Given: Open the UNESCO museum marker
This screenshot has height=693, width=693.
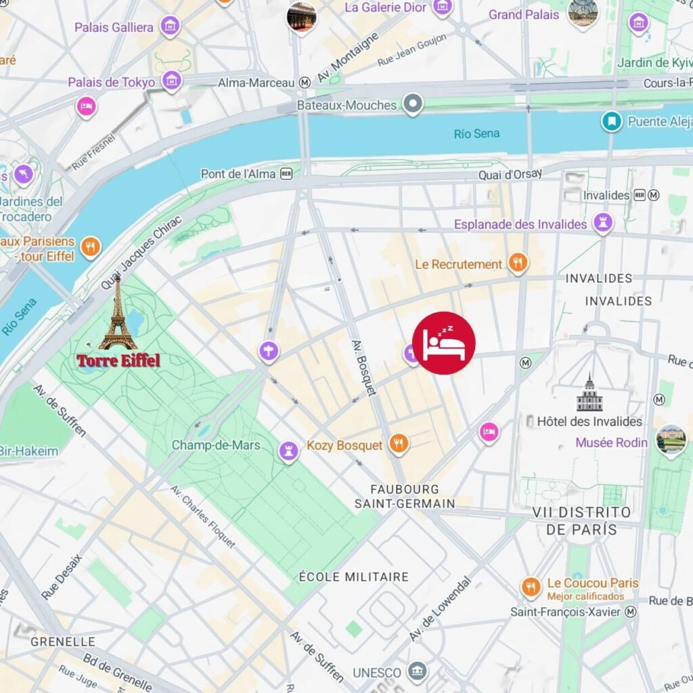Looking at the screenshot, I should pyautogui.click(x=417, y=671).
